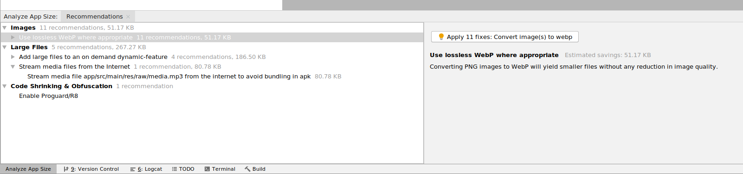Click the Version Control branch icon
The image size is (743, 174).
tap(66, 169)
